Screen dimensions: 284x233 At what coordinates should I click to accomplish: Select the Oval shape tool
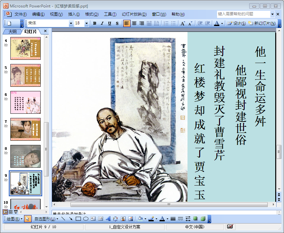click(86, 219)
